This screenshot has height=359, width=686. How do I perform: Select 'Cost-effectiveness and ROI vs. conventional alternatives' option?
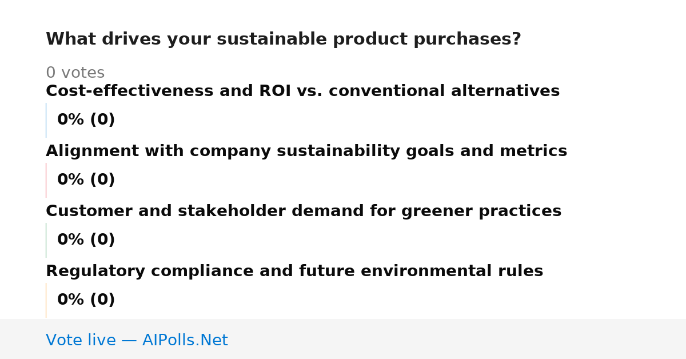point(302,91)
